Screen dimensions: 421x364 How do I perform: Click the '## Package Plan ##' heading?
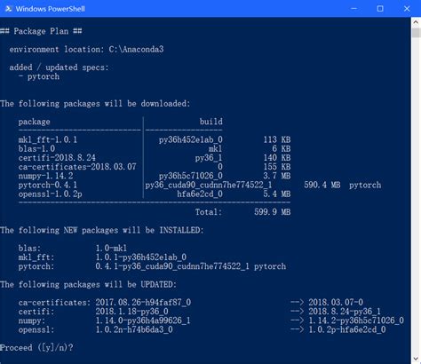click(41, 31)
